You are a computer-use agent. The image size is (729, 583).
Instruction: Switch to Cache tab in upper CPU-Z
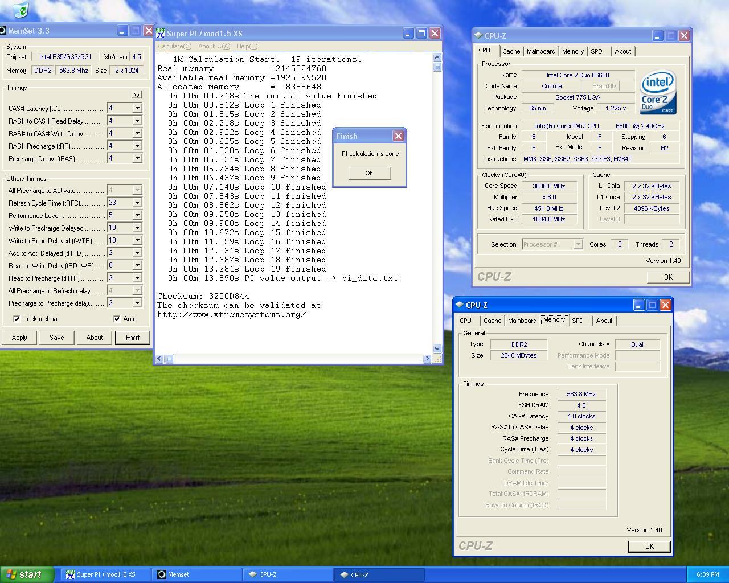click(x=511, y=51)
